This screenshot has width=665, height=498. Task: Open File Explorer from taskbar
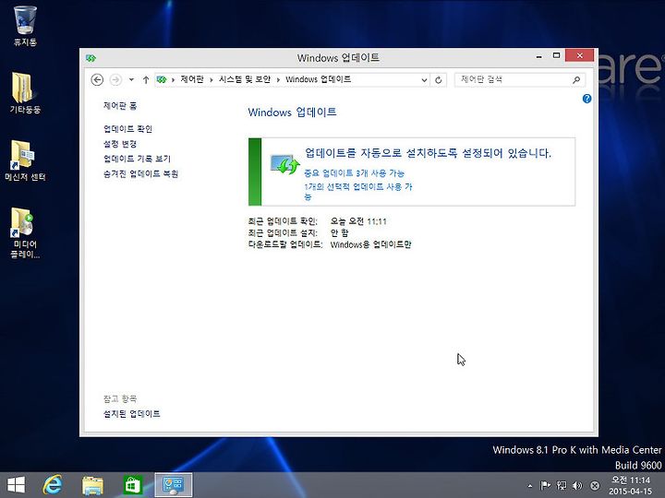[x=92, y=485]
